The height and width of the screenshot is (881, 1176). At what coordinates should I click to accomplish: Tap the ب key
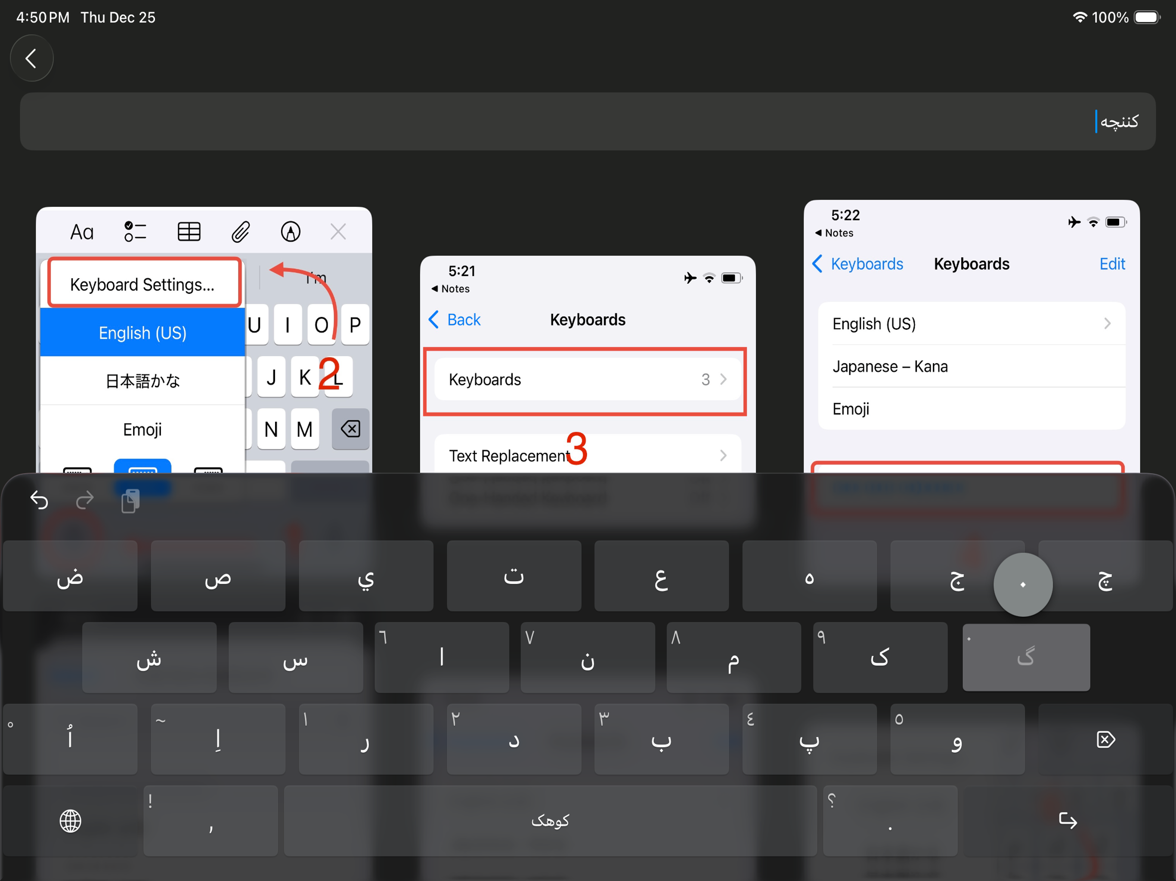pos(661,739)
